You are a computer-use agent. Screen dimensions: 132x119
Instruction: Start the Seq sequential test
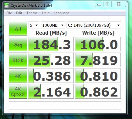click(18, 44)
